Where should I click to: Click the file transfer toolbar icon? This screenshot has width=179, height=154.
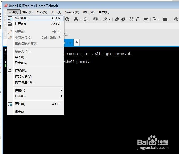pos(85,19)
